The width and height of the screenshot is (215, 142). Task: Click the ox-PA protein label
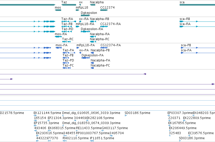[x=84, y=50]
